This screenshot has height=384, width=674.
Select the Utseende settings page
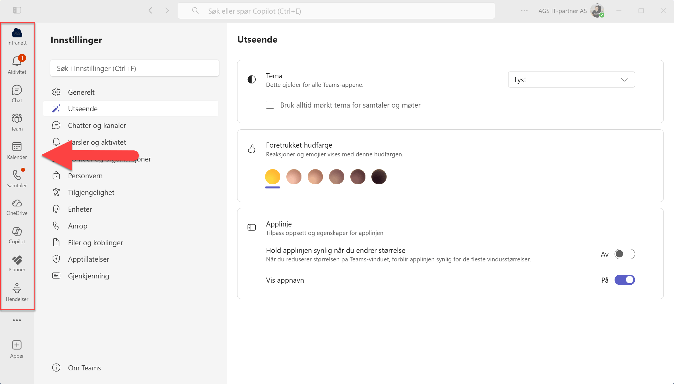131,109
